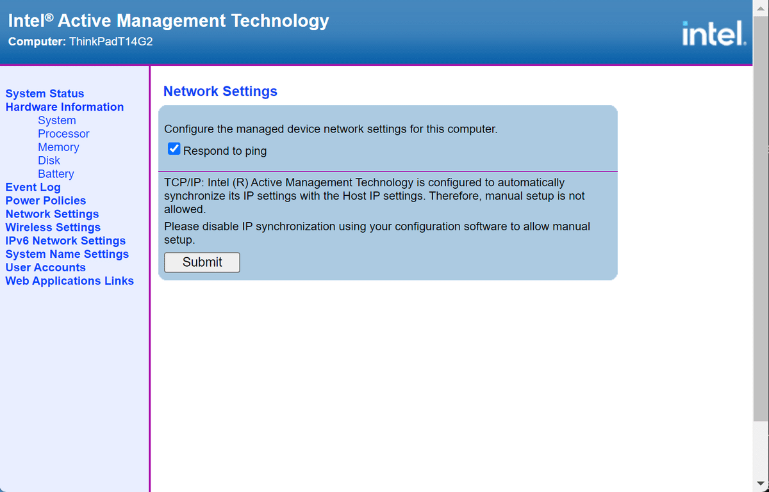Open the System hardware sub-link

tap(57, 120)
